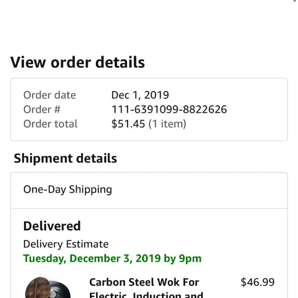Screen dimensions: 298x298
Task: Click the Order date label
Action: click(x=50, y=95)
